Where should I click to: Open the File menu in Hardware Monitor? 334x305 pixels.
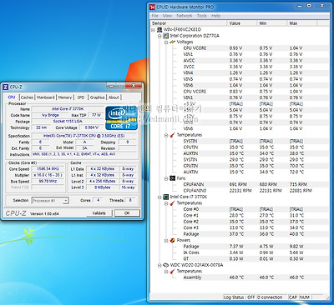point(155,16)
